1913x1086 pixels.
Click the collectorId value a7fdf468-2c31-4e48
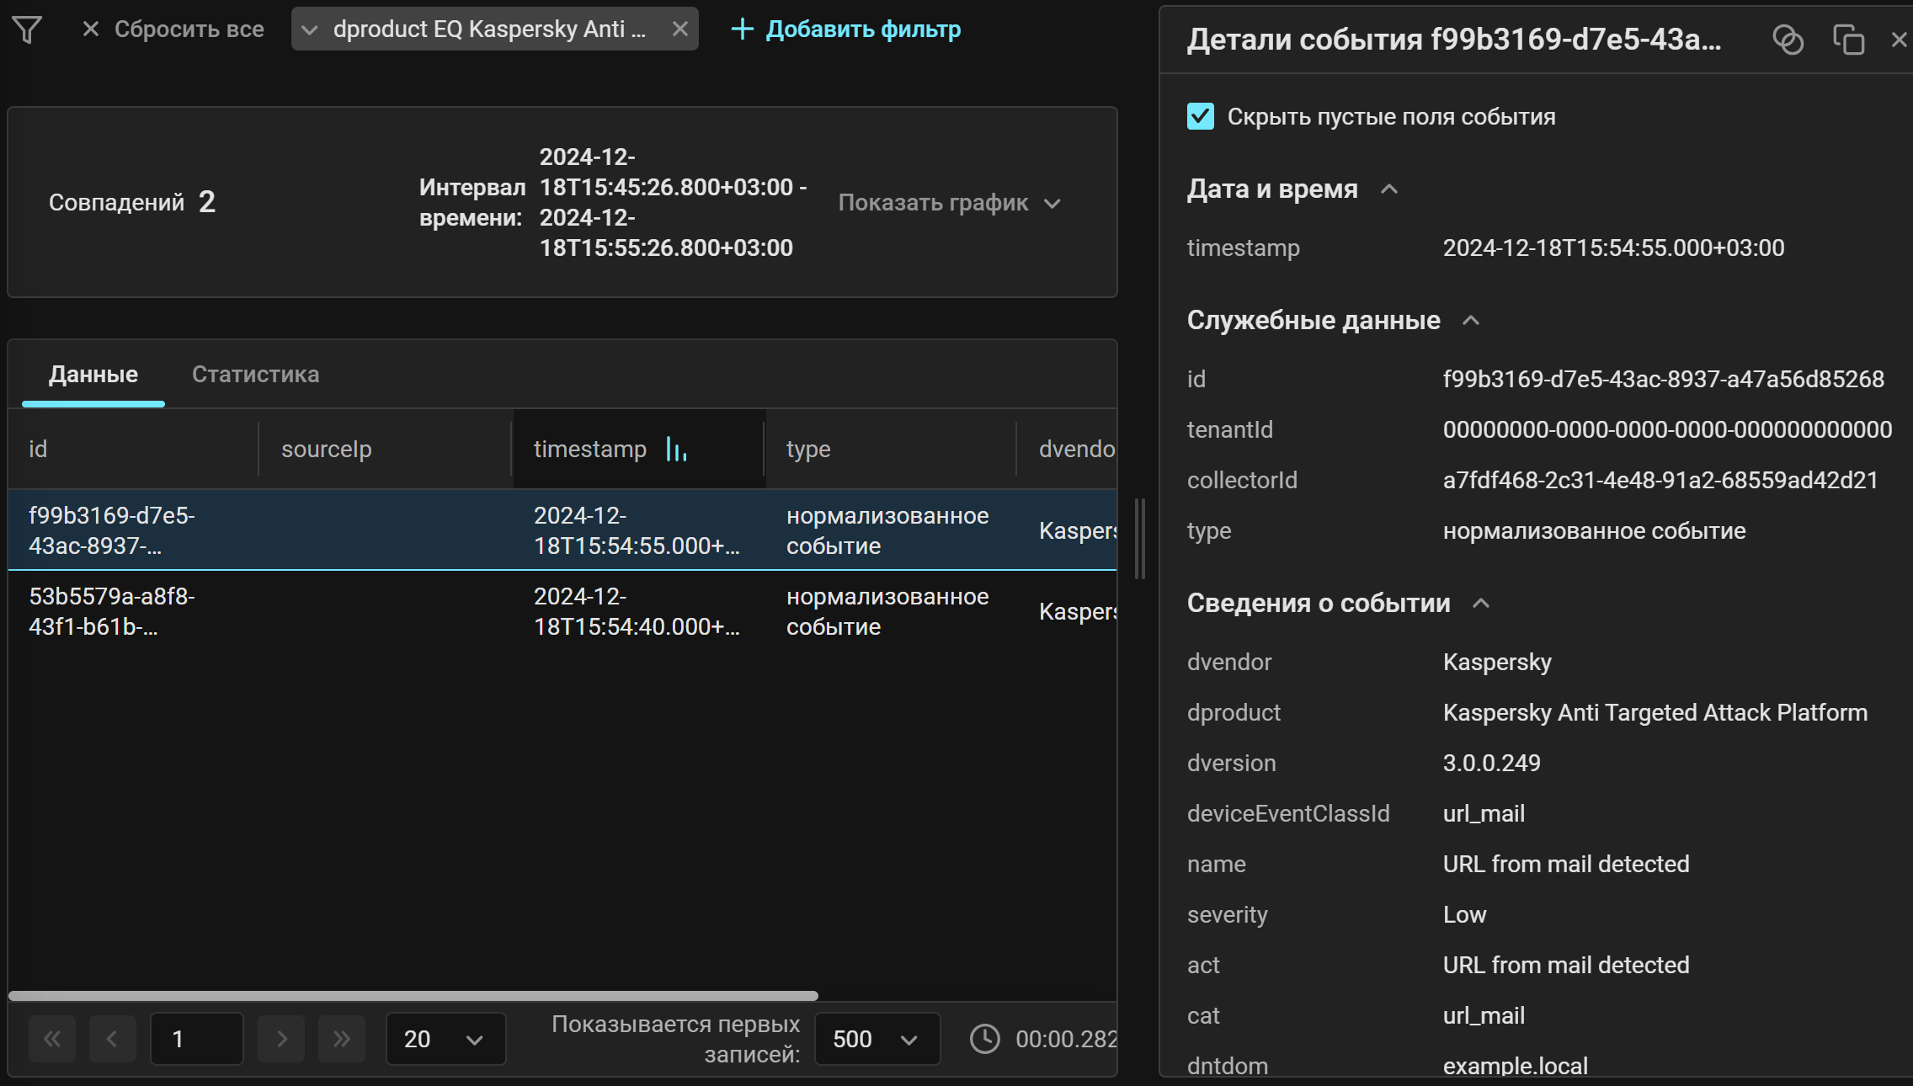(1660, 481)
